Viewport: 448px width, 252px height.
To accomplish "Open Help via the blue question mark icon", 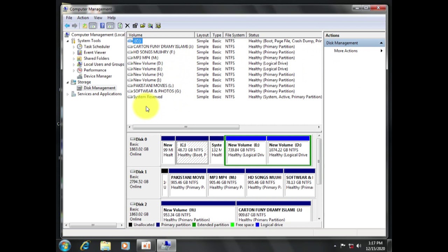I will (102, 26).
